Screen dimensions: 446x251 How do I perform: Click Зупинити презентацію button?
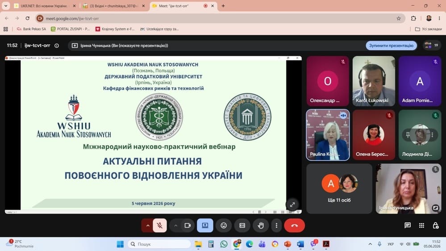(x=391, y=46)
